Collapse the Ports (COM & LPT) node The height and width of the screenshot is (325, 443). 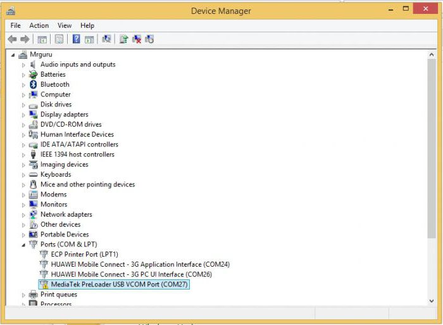pos(23,245)
